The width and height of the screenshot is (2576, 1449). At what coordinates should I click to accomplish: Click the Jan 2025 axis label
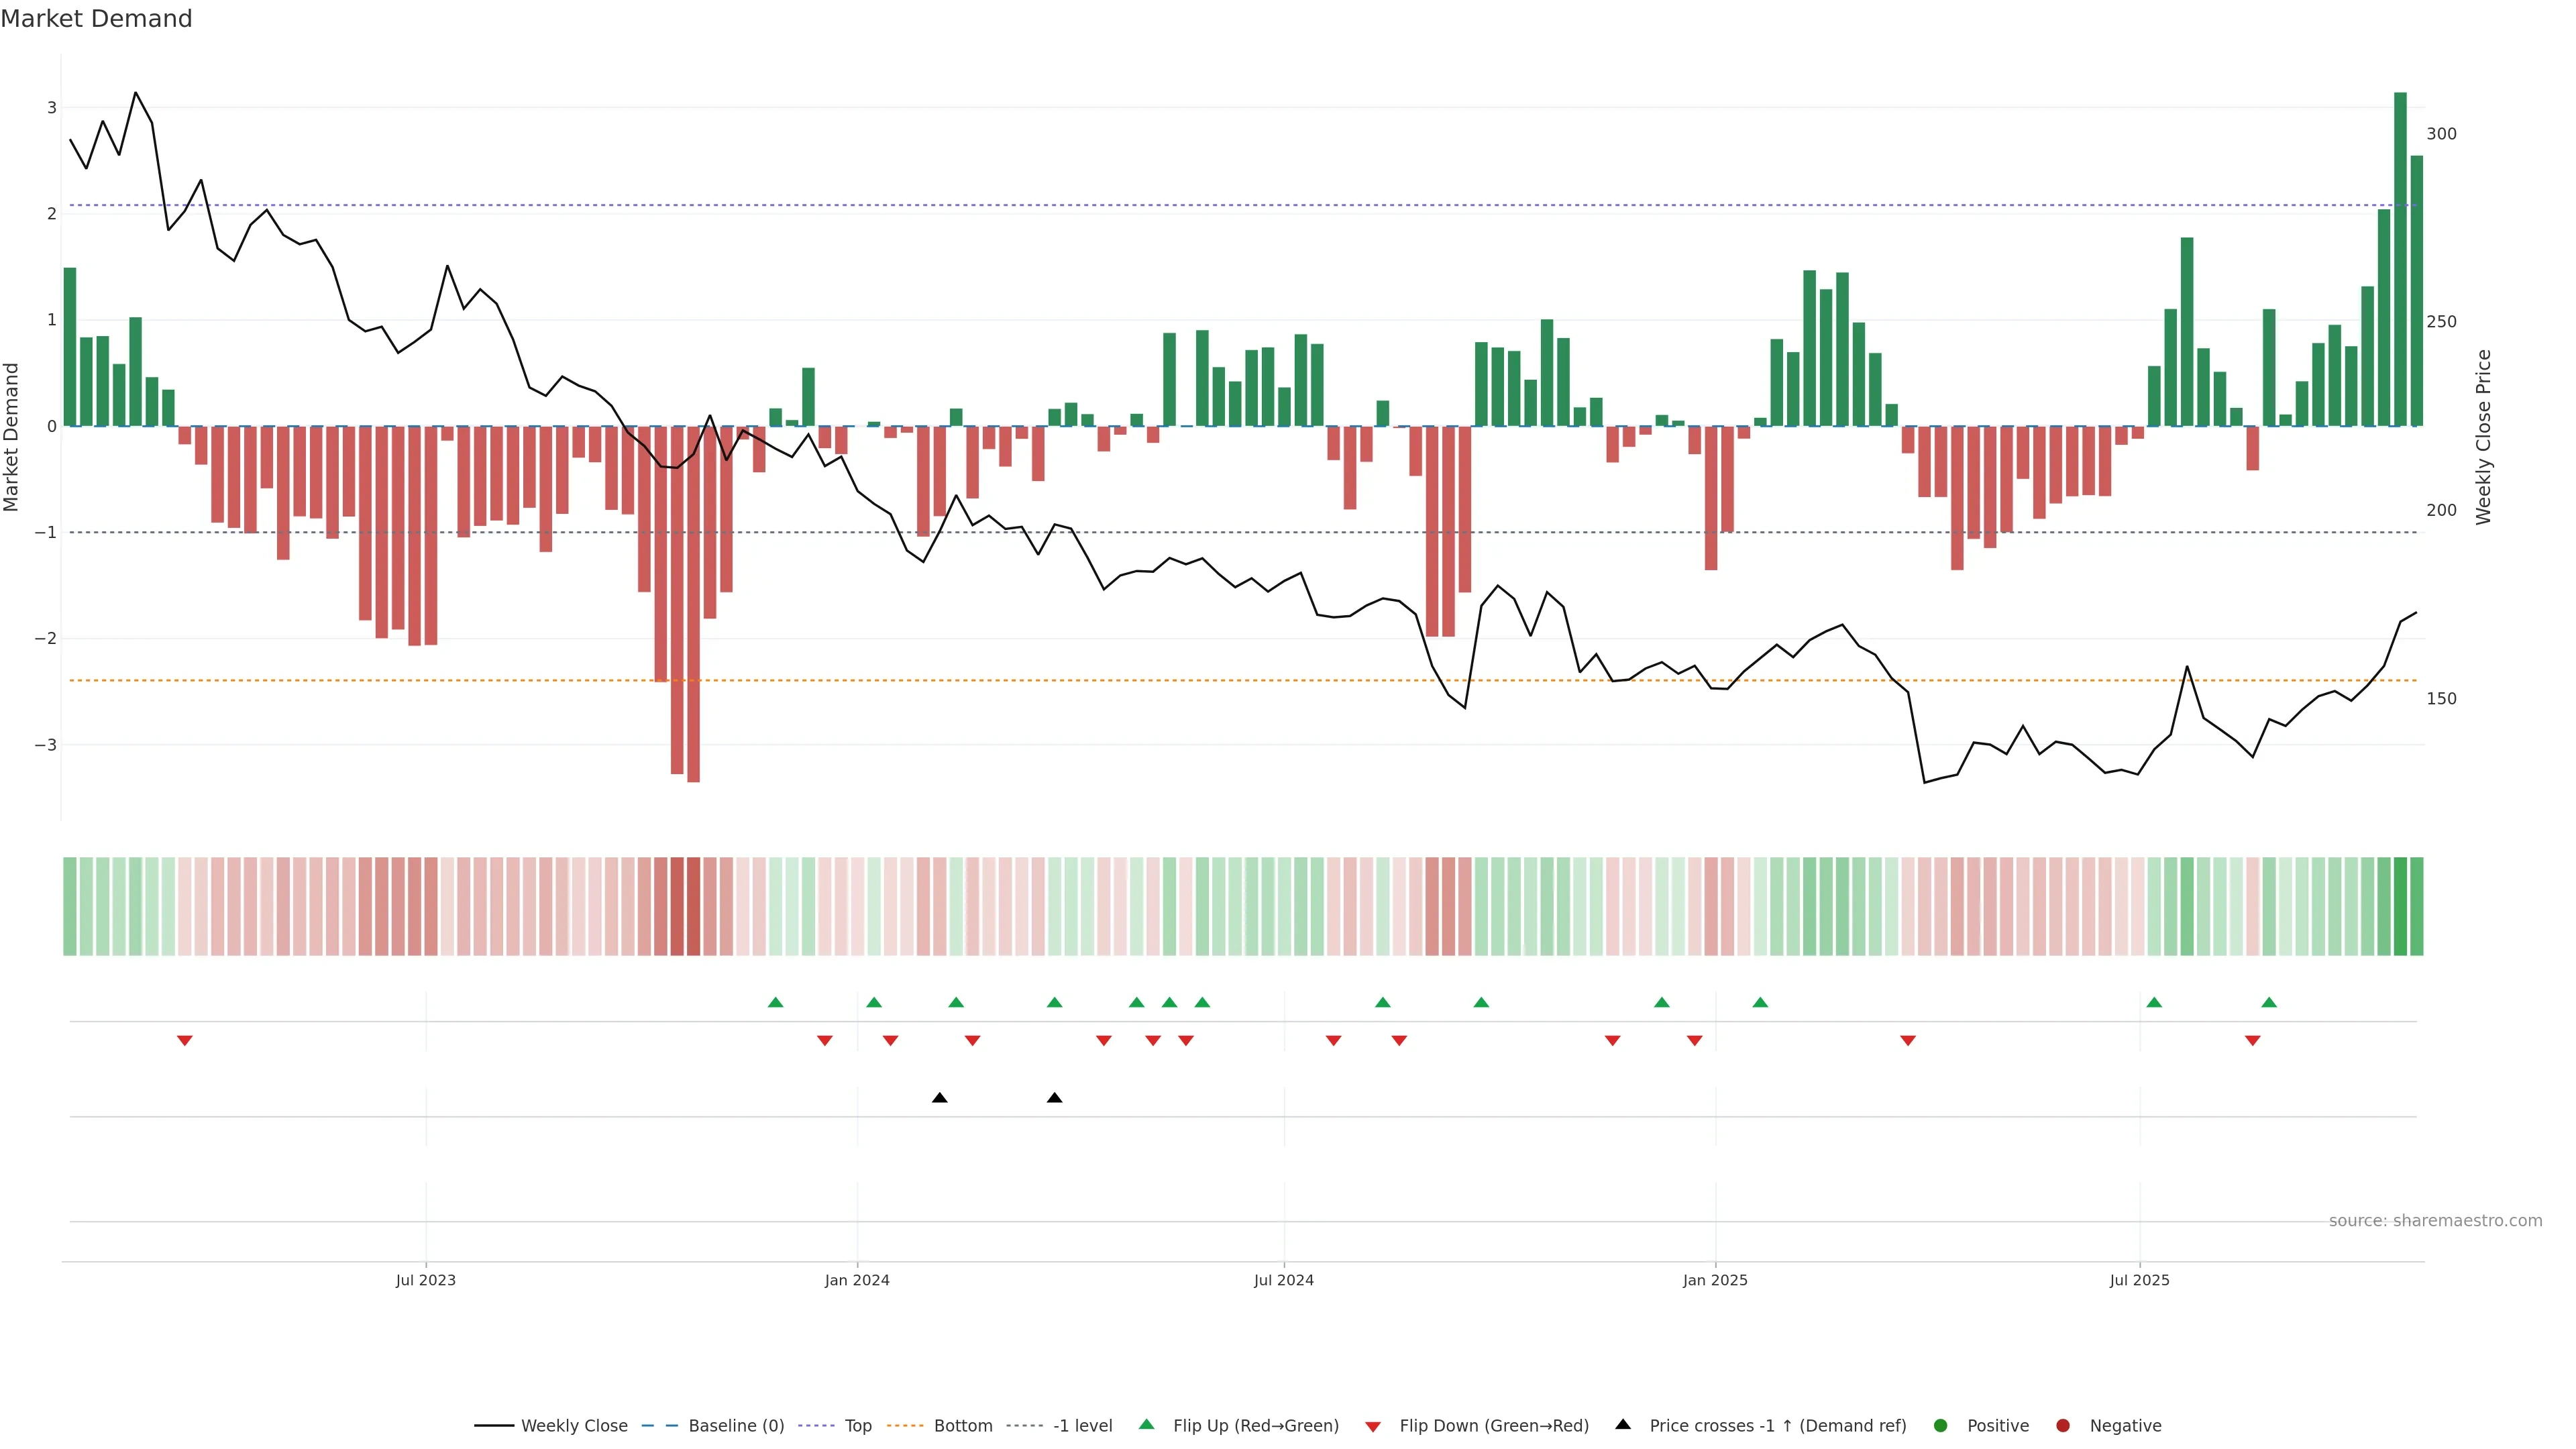[1715, 1280]
